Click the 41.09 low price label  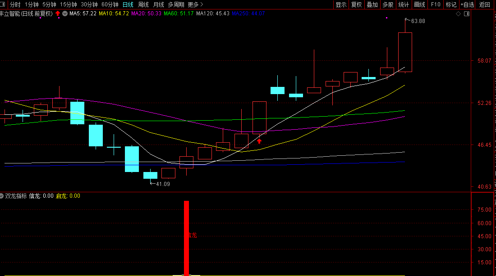click(163, 184)
